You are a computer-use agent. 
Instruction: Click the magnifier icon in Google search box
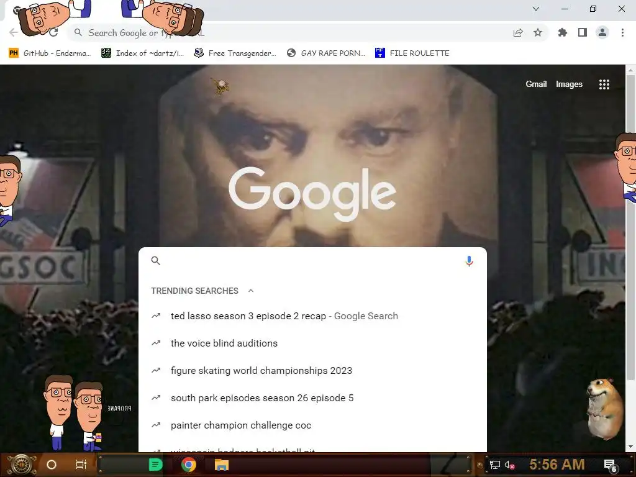point(156,261)
